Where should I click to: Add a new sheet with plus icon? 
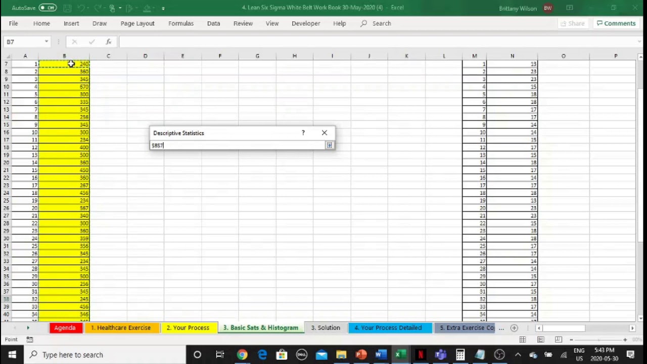(x=514, y=328)
